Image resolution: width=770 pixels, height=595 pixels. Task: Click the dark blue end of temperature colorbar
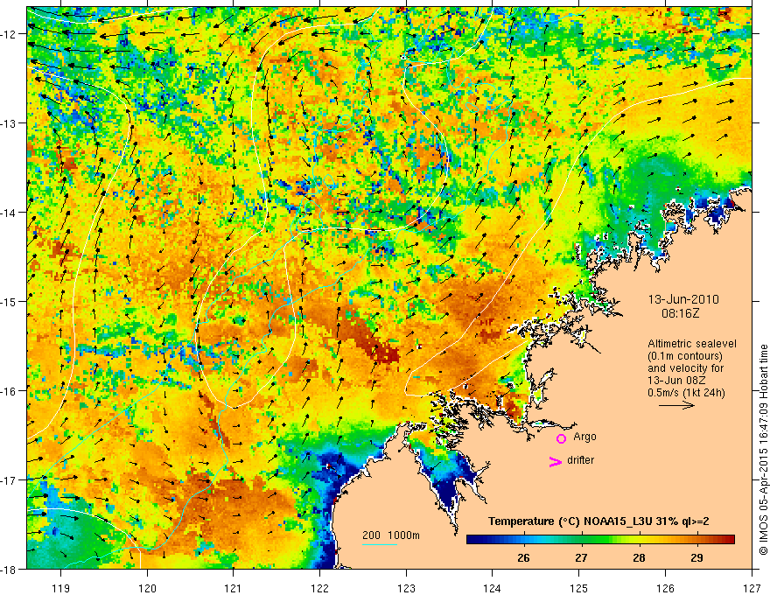(472, 540)
